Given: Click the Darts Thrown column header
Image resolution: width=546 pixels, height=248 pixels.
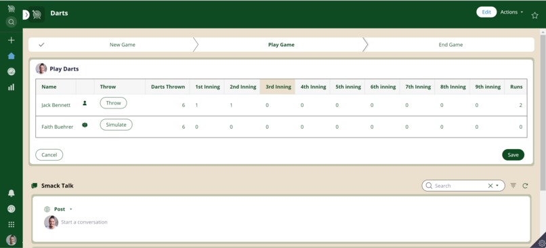Looking at the screenshot, I should [x=168, y=87].
